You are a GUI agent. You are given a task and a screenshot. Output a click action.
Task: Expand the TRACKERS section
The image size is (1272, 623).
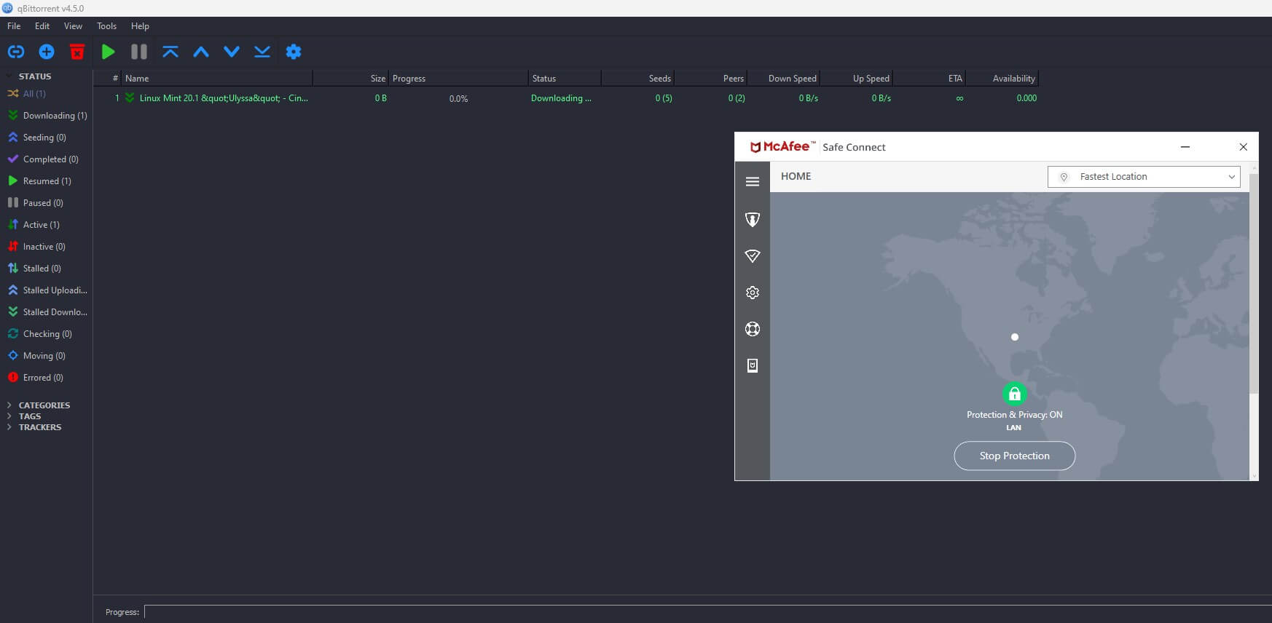point(9,427)
